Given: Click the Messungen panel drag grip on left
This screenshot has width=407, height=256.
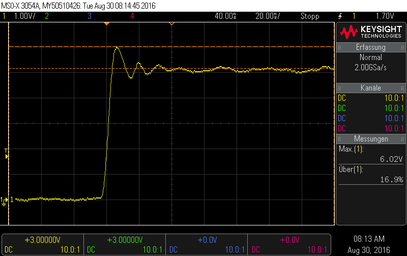Looking at the screenshot, I should point(339,139).
